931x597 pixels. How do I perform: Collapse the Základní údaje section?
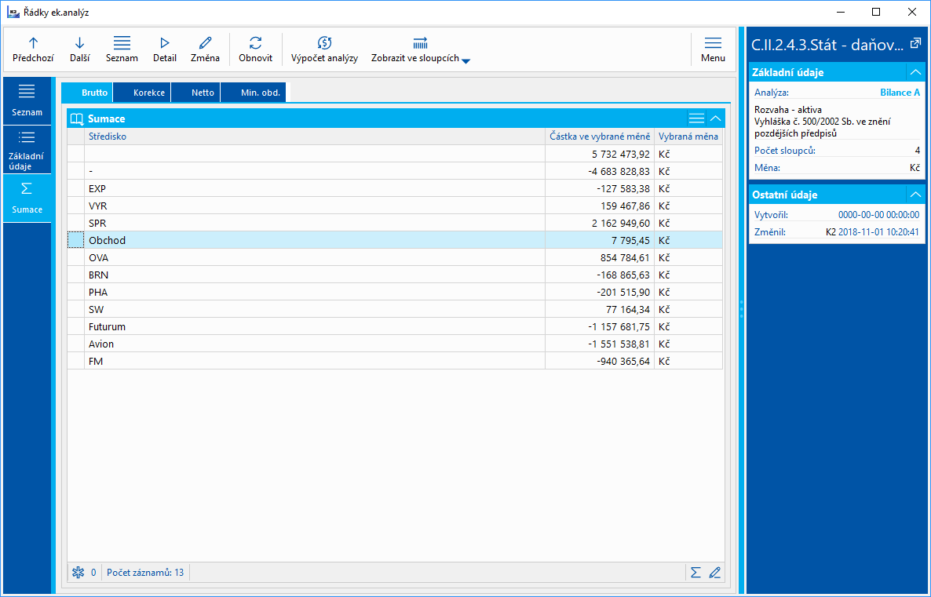tap(915, 72)
